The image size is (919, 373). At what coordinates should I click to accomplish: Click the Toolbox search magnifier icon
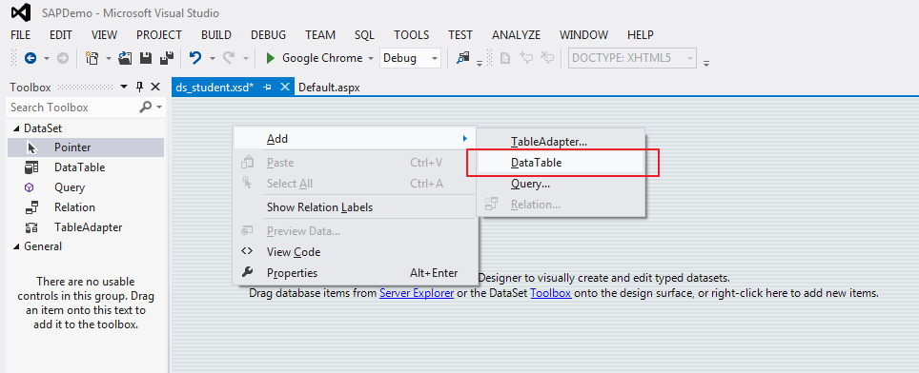[x=145, y=107]
